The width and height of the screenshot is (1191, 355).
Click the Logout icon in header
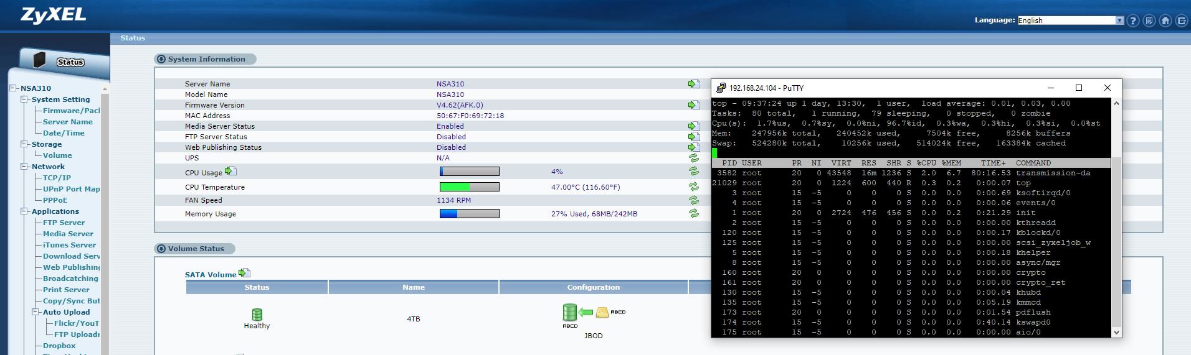click(1182, 21)
